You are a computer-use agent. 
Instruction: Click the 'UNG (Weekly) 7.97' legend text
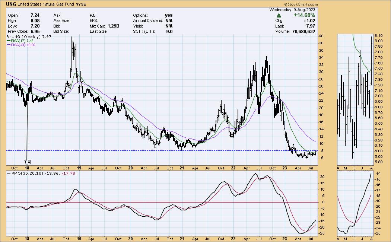pos(31,36)
